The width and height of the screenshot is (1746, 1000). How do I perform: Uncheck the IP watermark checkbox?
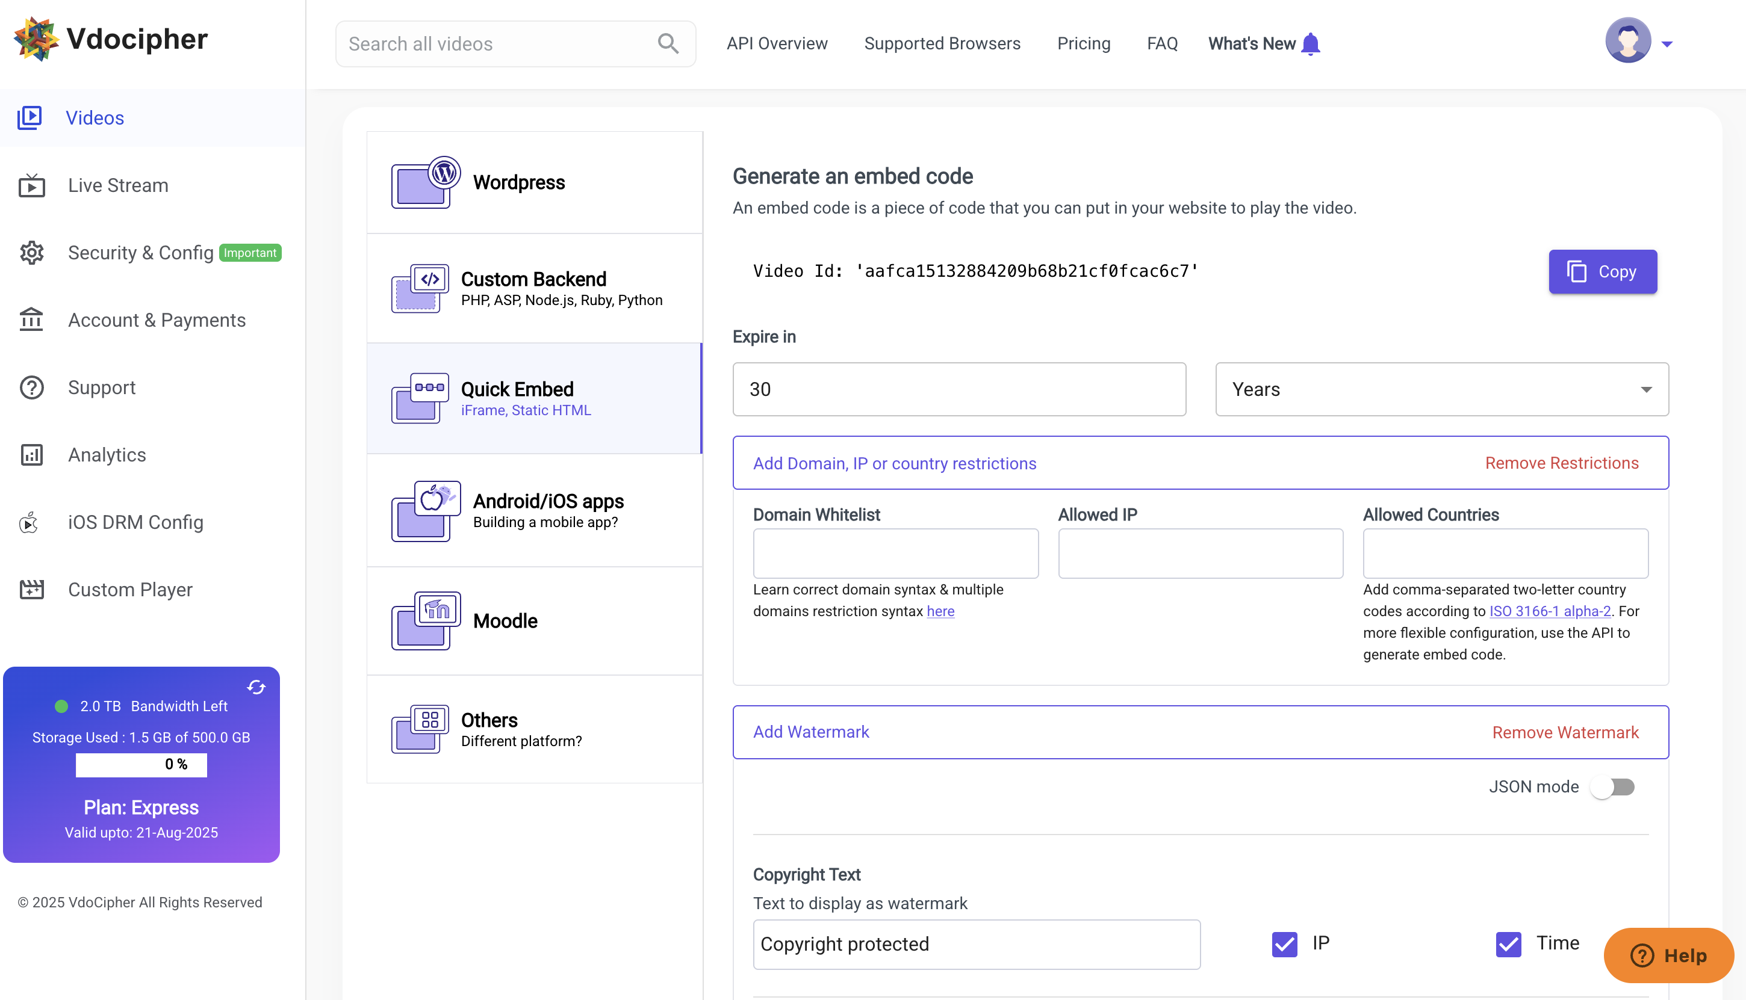(1284, 943)
